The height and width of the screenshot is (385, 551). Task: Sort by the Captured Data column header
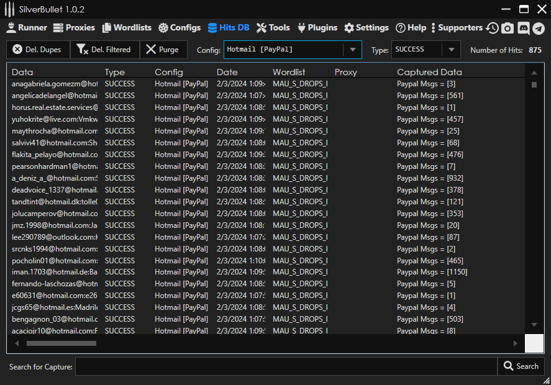[x=429, y=72]
